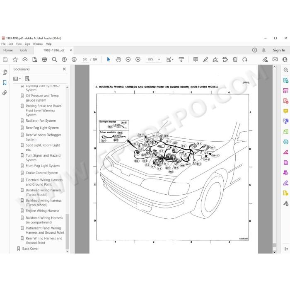Share file by email envelope icon

click(x=275, y=59)
